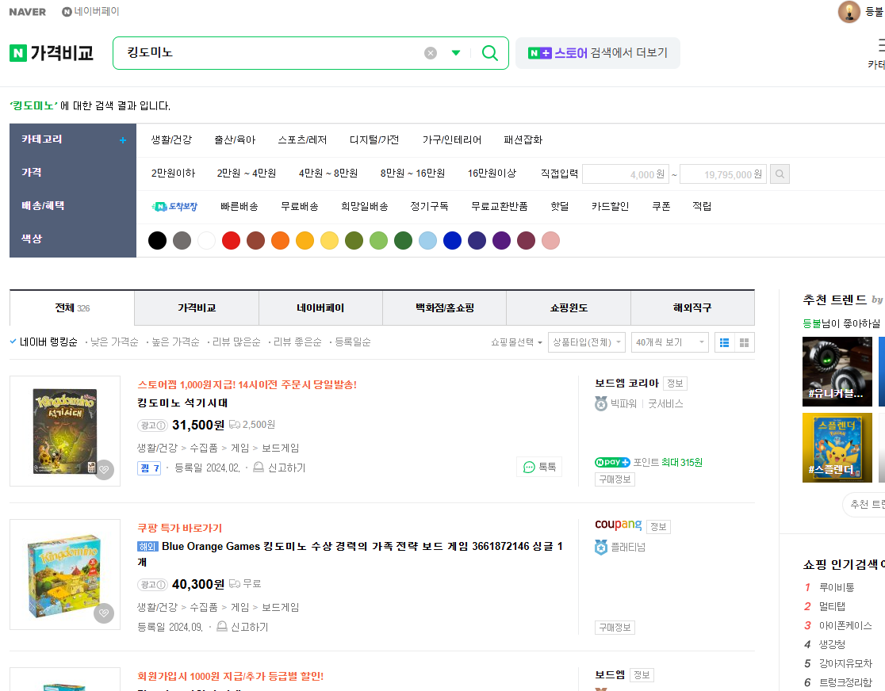Select the orange color swatch
885x691 pixels.
(281, 240)
